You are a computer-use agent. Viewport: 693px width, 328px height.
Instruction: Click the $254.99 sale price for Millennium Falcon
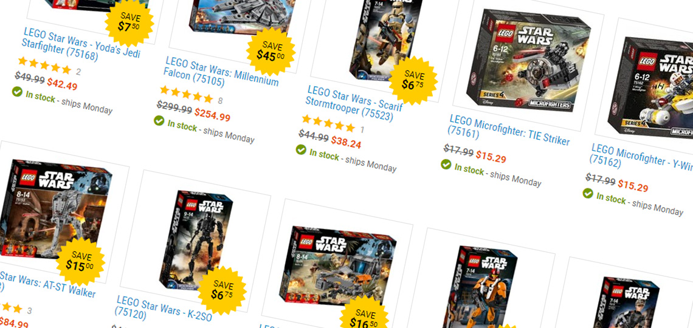point(212,115)
